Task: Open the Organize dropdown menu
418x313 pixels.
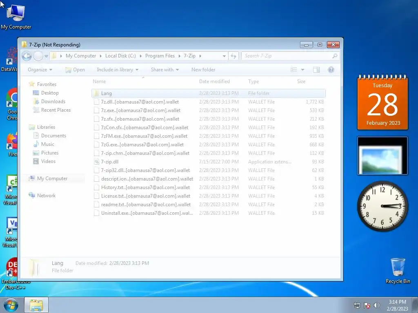Action: click(40, 70)
